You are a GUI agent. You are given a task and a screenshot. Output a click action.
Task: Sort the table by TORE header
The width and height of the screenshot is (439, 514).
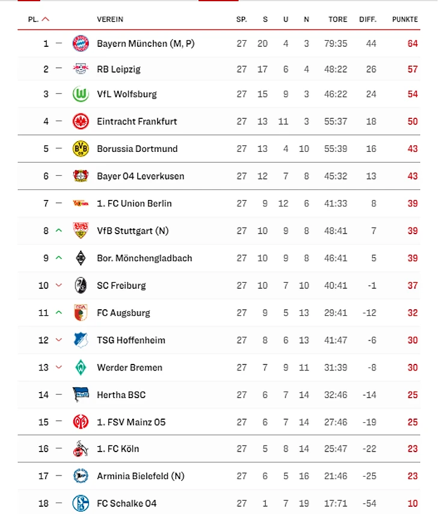pos(338,19)
